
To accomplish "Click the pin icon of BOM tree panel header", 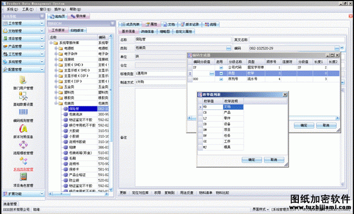I will click(112, 23).
